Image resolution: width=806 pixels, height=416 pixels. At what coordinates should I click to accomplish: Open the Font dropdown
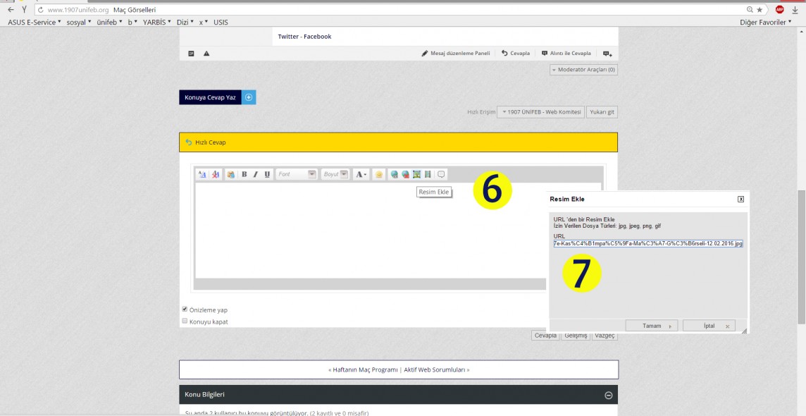pyautogui.click(x=297, y=174)
